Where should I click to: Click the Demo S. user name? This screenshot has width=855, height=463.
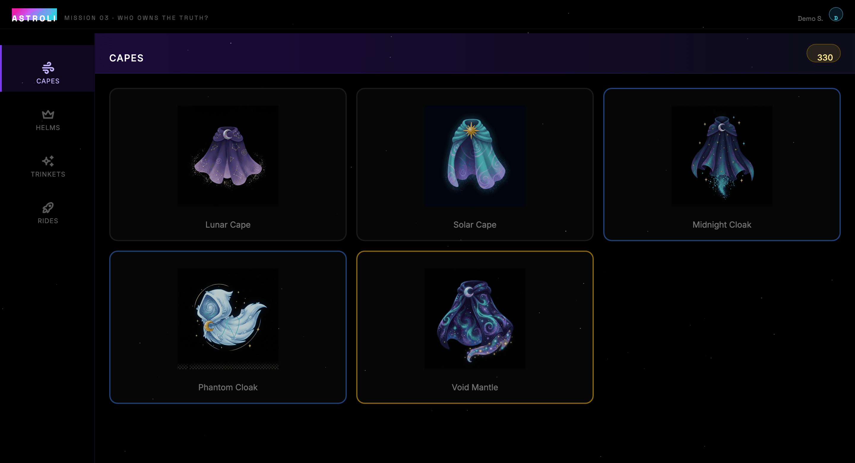tap(810, 19)
